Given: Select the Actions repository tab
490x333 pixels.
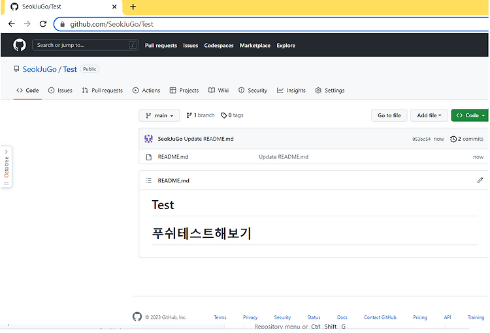Looking at the screenshot, I should 146,91.
